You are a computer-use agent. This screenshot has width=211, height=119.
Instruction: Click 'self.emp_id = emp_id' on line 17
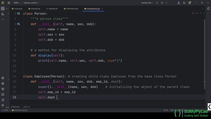[57, 92]
